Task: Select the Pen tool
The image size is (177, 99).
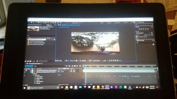Action: click(x=46, y=23)
